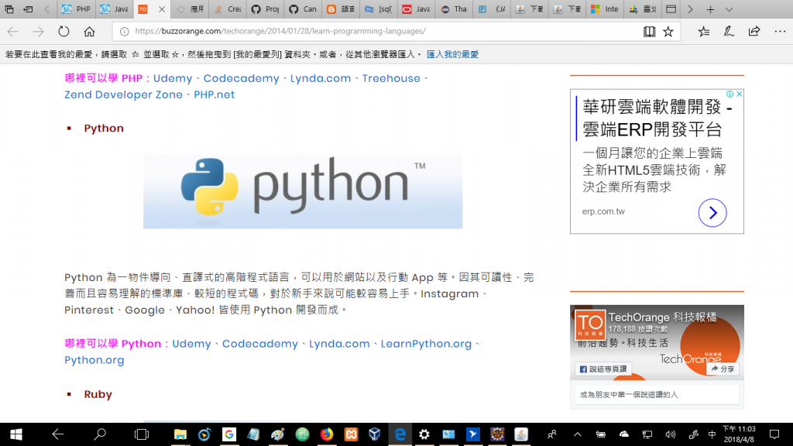Open LearnPython.org link
This screenshot has height=446, width=793.
coord(426,344)
